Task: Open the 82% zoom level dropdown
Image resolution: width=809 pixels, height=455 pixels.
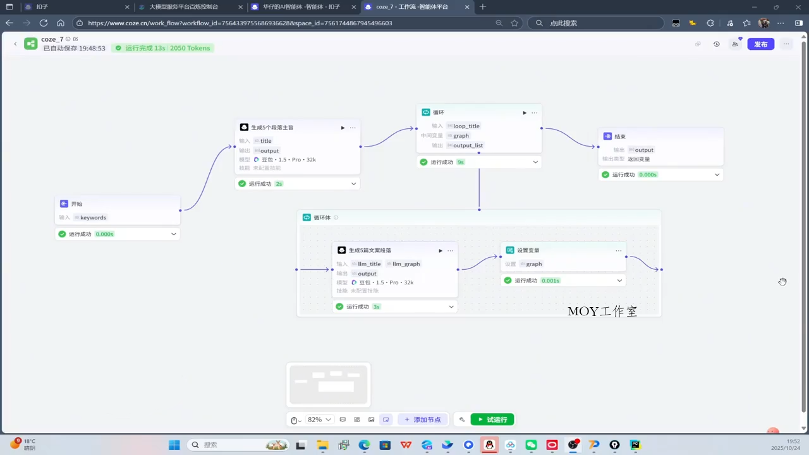Action: [x=319, y=420]
